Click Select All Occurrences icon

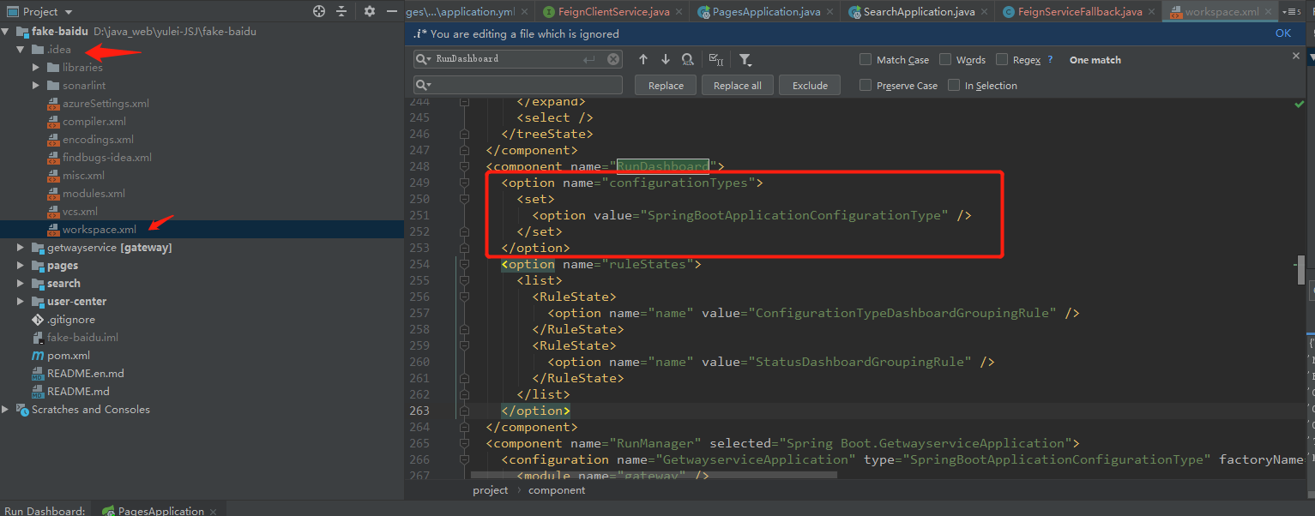pos(716,59)
